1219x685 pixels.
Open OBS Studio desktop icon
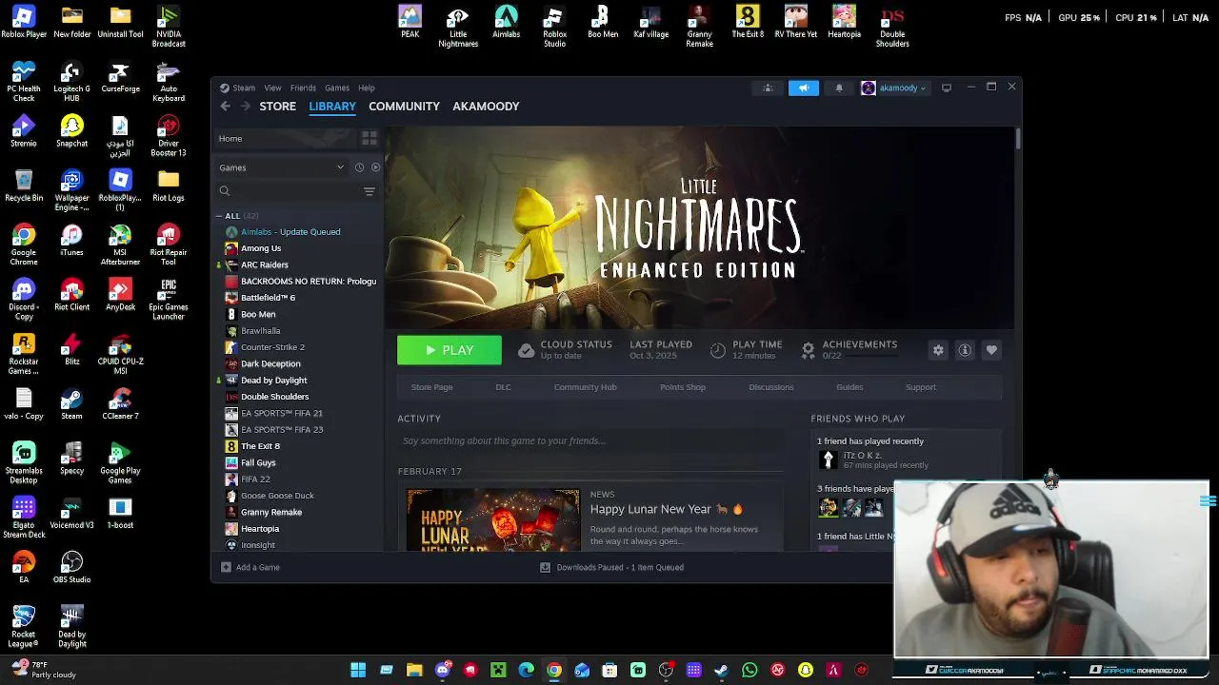pos(71,567)
